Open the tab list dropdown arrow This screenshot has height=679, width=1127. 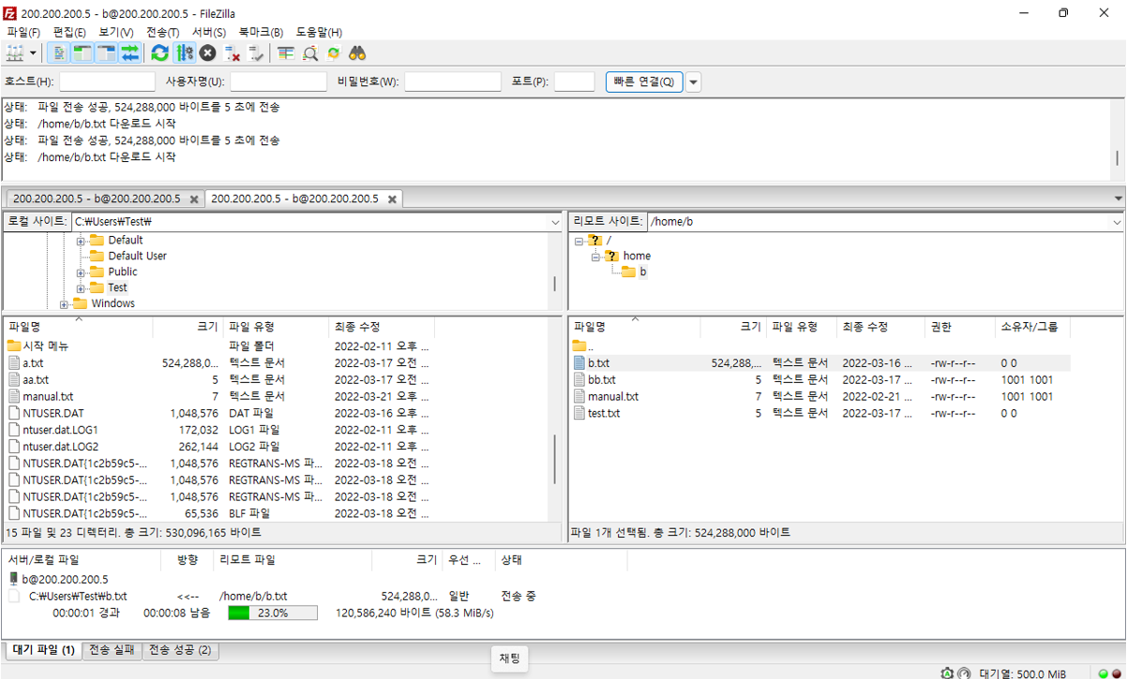coord(1118,199)
